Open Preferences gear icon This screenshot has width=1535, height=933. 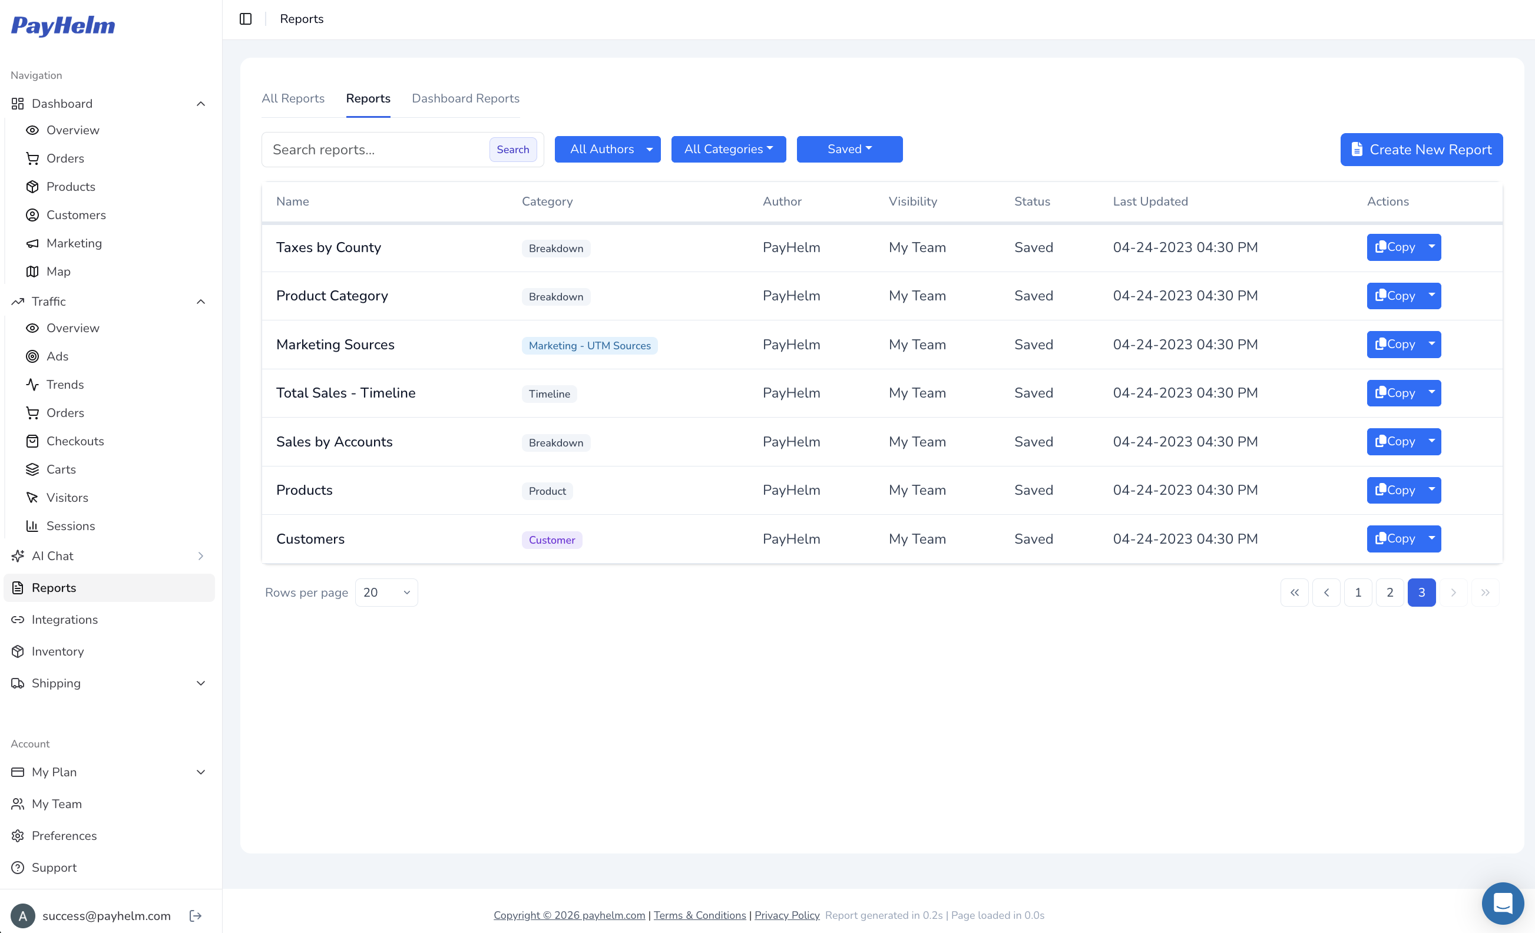tap(18, 836)
